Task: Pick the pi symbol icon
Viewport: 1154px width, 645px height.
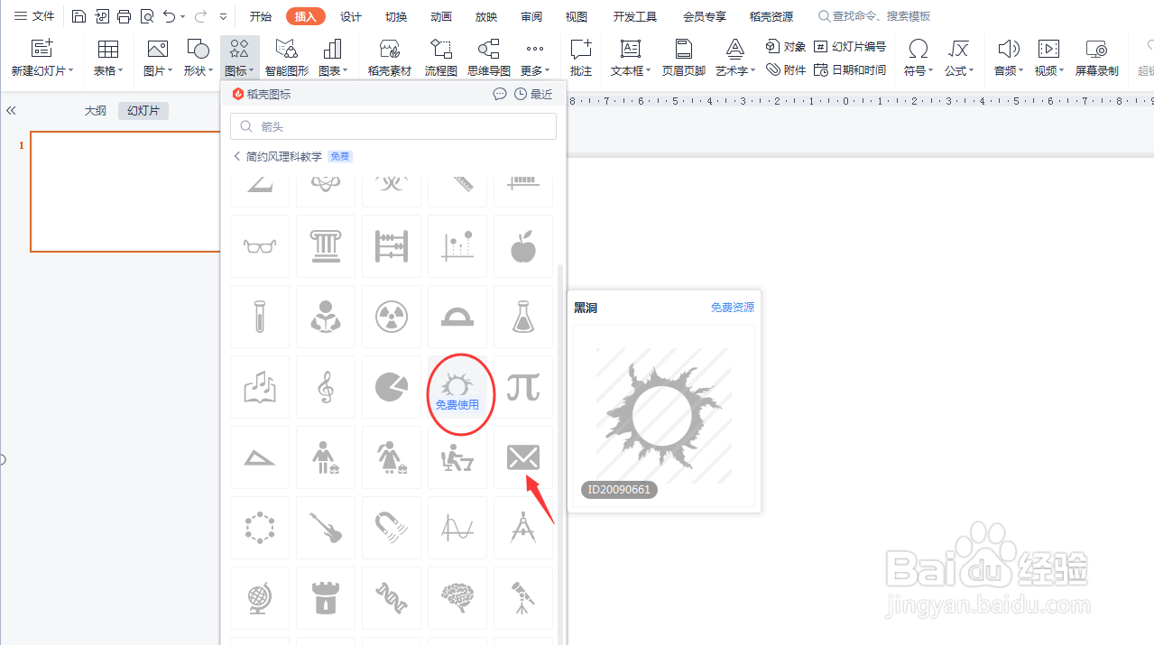Action: click(523, 388)
